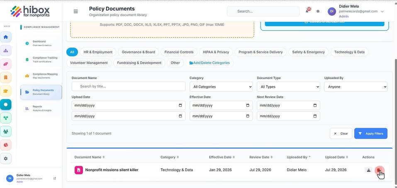The image size is (397, 188).
Task: Open calendar picker of first Effective Date field
Action: pyautogui.click(x=248, y=105)
